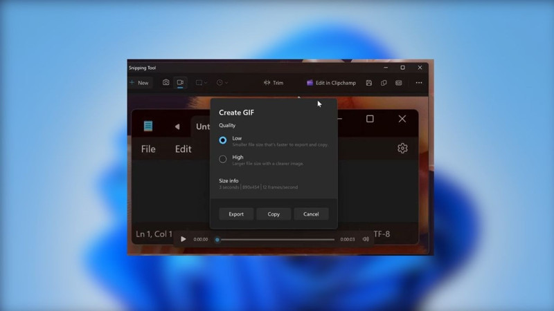Image resolution: width=554 pixels, height=311 pixels.
Task: Click the New capture button
Action: pos(139,83)
